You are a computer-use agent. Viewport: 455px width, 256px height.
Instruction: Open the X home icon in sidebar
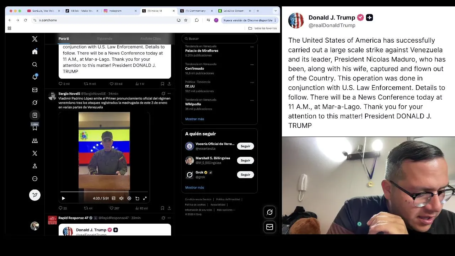coord(35,52)
